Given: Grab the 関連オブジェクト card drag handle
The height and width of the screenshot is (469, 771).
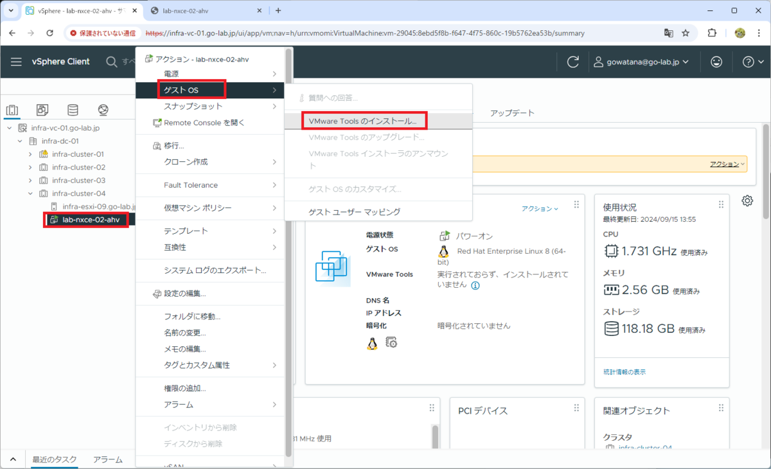Looking at the screenshot, I should pyautogui.click(x=720, y=407).
